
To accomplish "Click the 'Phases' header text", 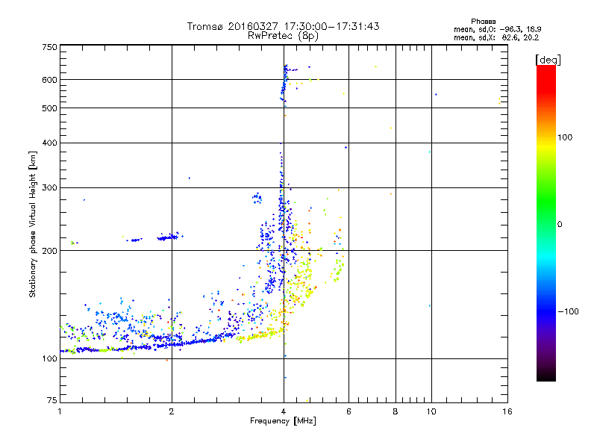I will (483, 22).
